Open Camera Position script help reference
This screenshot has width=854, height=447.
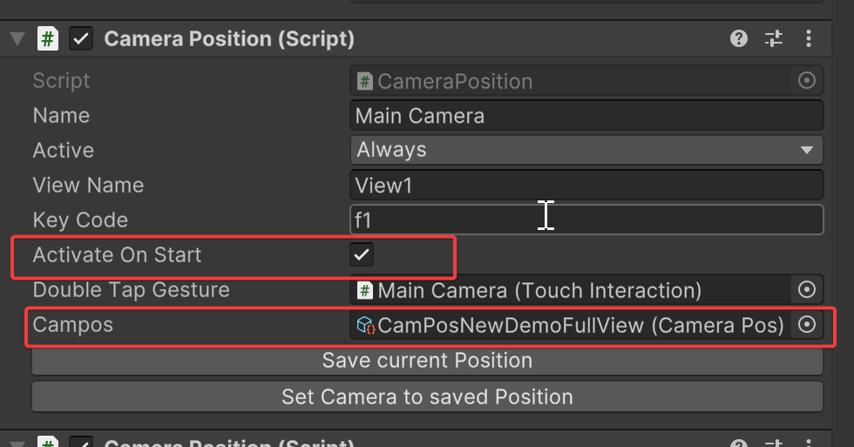click(739, 38)
